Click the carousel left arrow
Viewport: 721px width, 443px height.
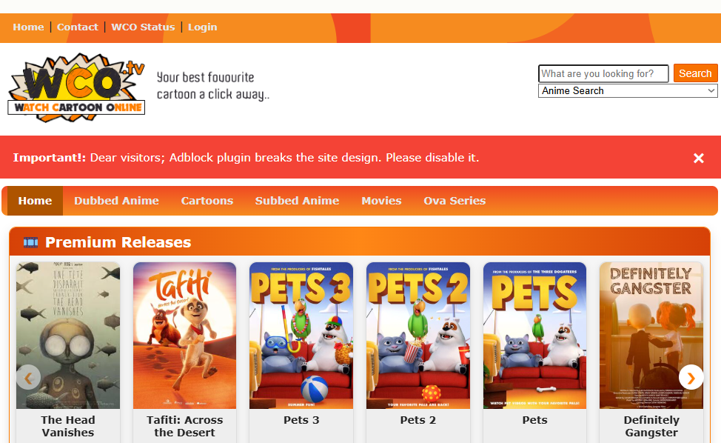[x=28, y=377]
